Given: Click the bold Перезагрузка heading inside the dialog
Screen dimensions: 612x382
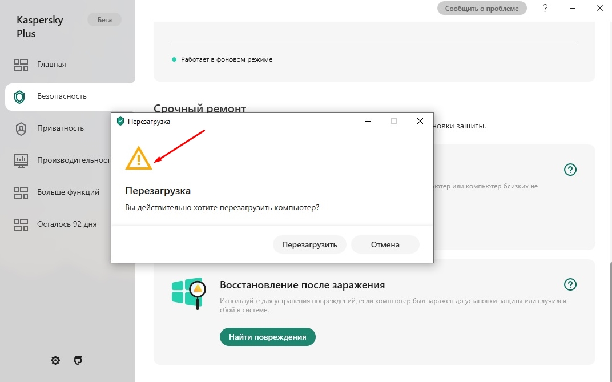Looking at the screenshot, I should [x=158, y=191].
